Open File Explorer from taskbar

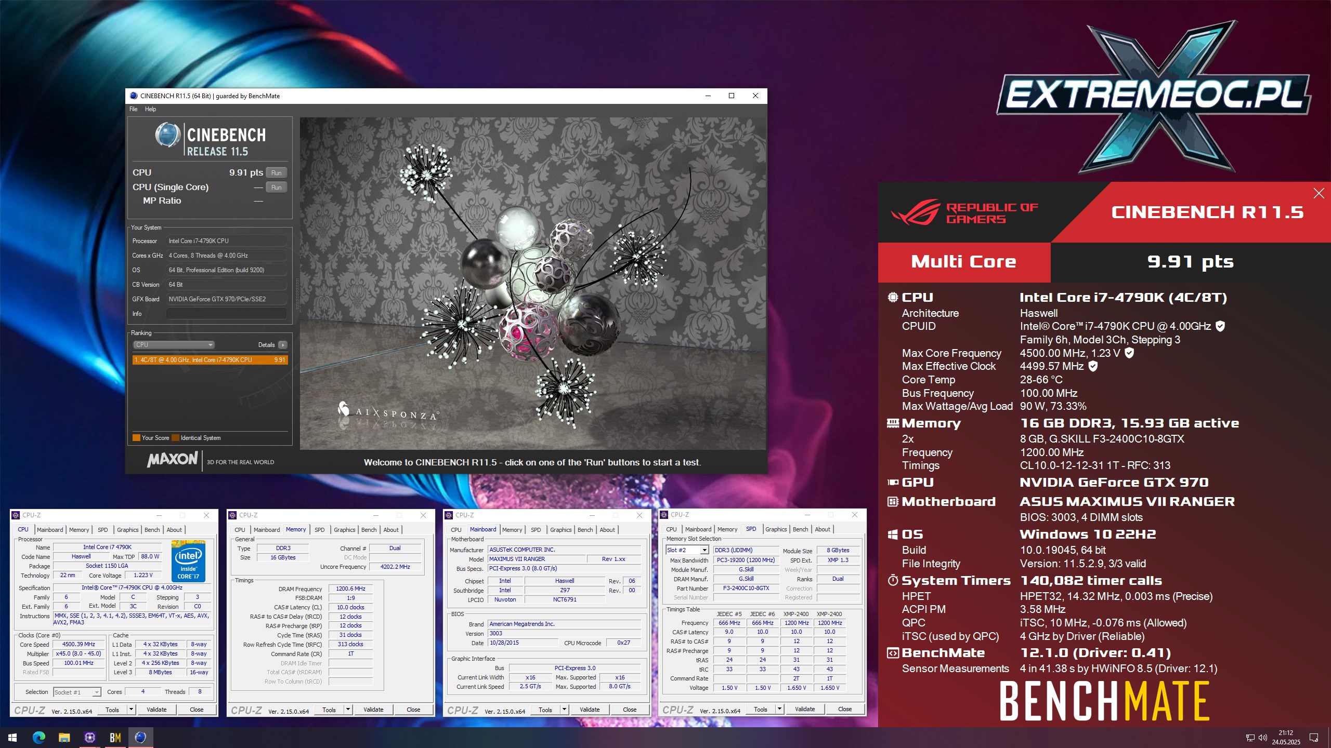(x=64, y=737)
